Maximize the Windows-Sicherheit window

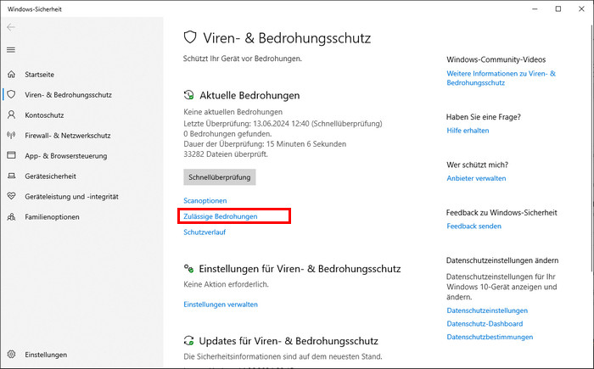(x=558, y=8)
